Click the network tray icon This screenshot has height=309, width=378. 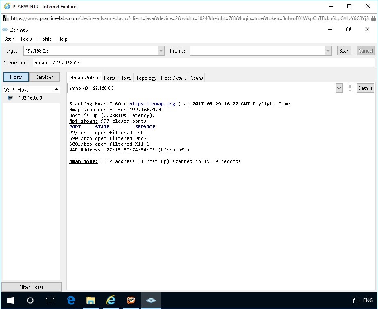[355, 300]
